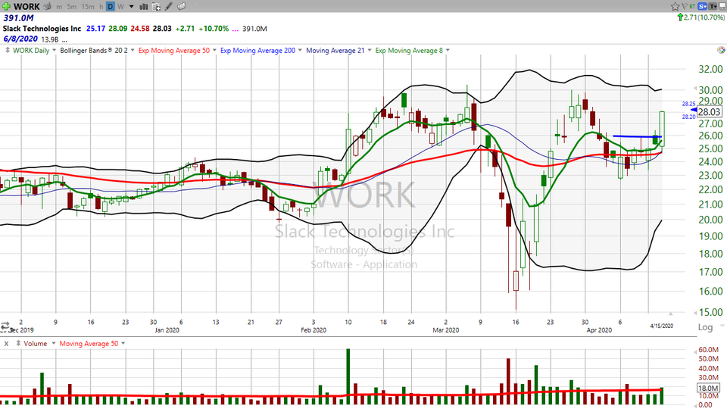This screenshot has height=409, width=727.
Task: Select the Weekly 'W' time frame
Action: tap(120, 7)
